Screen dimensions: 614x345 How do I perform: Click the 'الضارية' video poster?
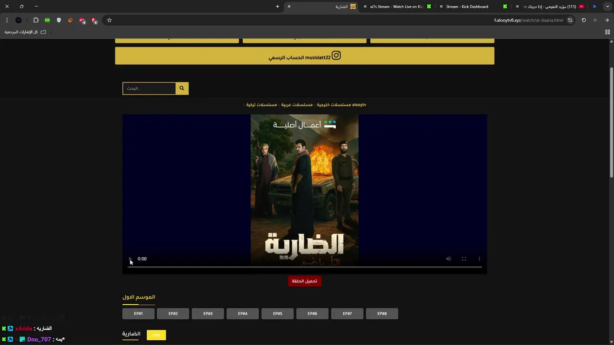(305, 190)
